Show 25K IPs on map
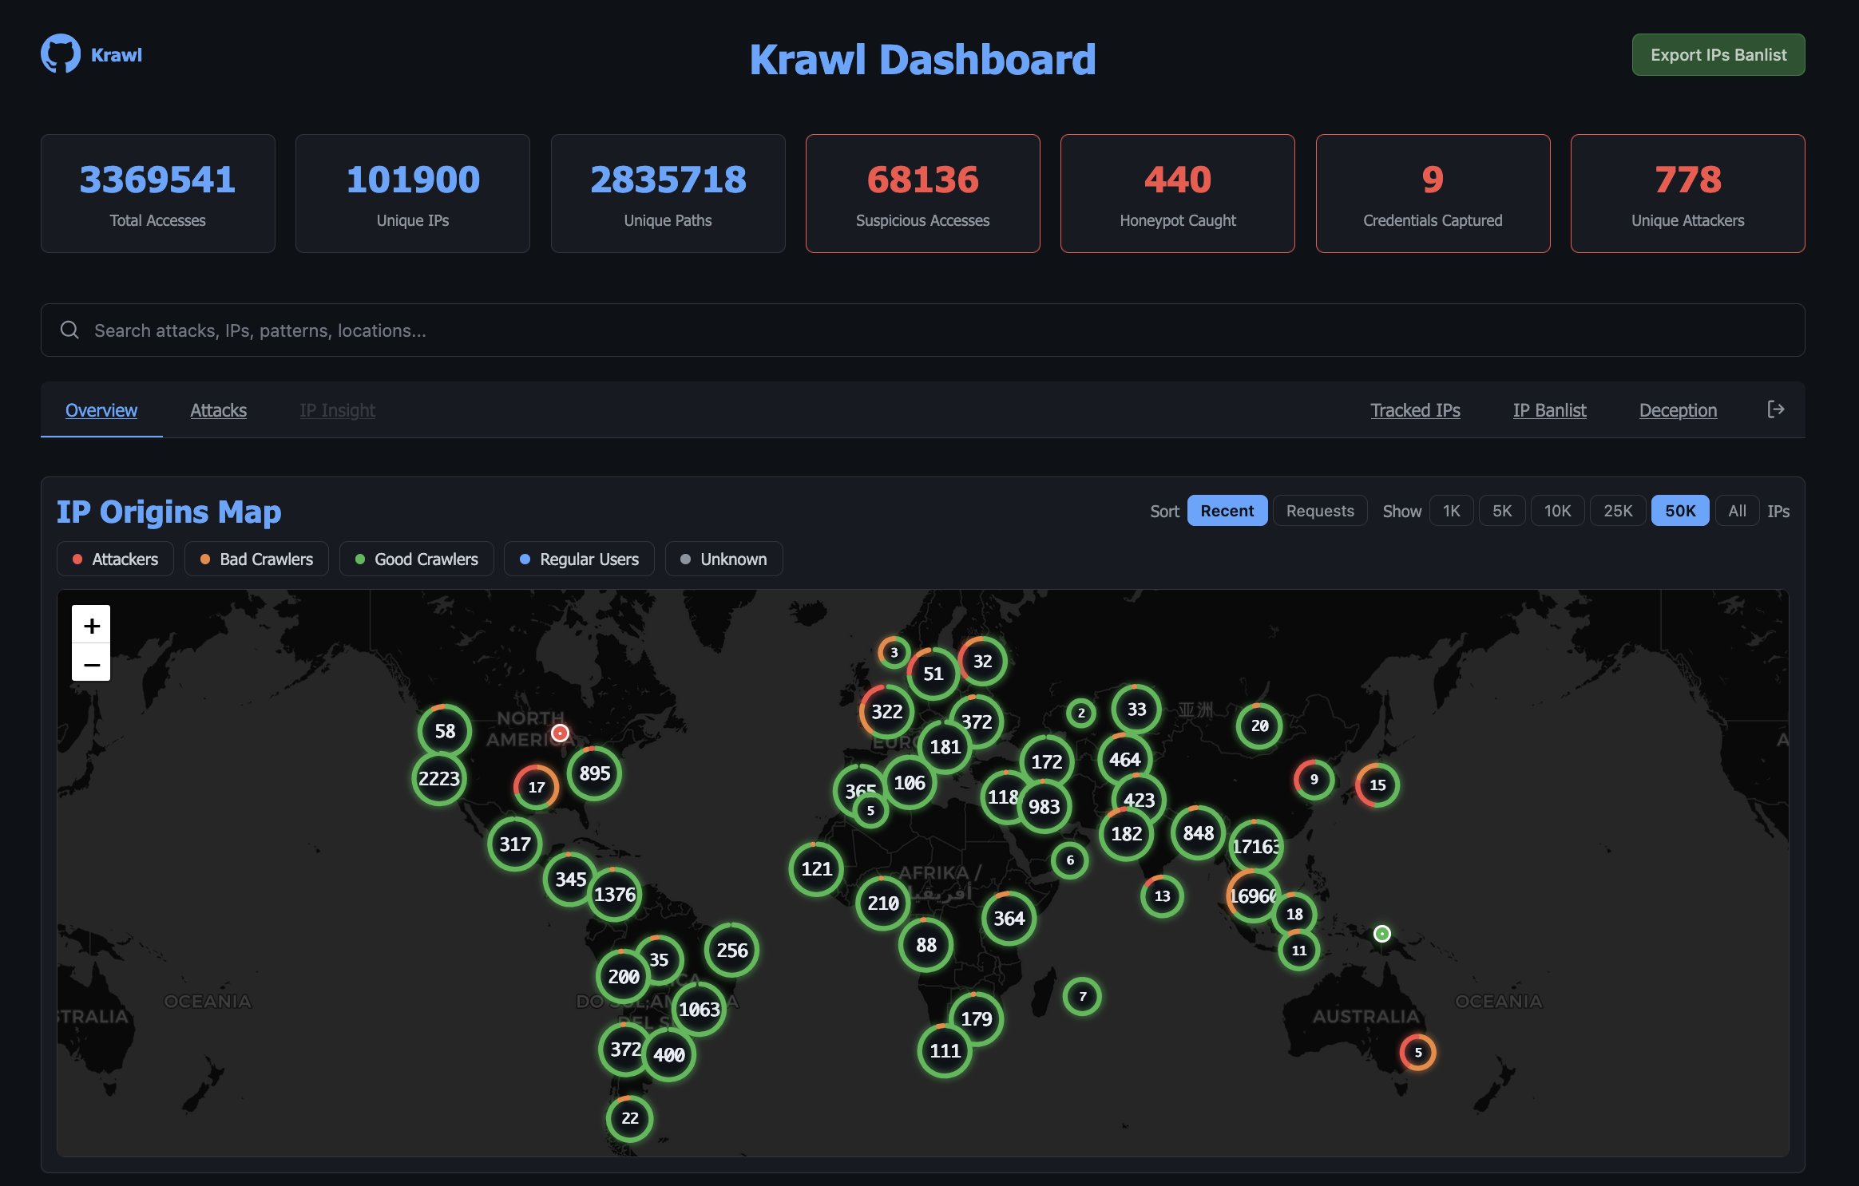Viewport: 1859px width, 1186px height. (x=1618, y=511)
